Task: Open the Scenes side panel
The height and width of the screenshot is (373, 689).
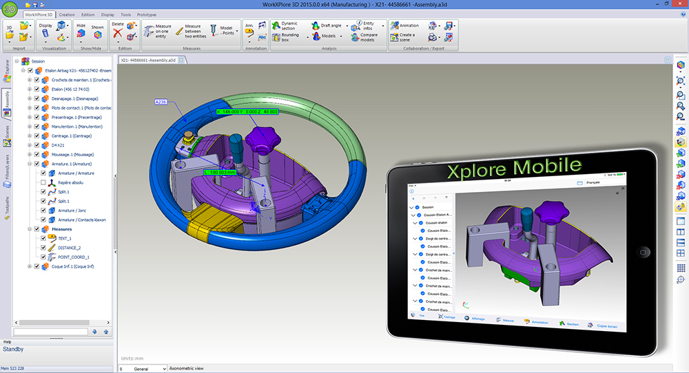Action: tap(7, 136)
